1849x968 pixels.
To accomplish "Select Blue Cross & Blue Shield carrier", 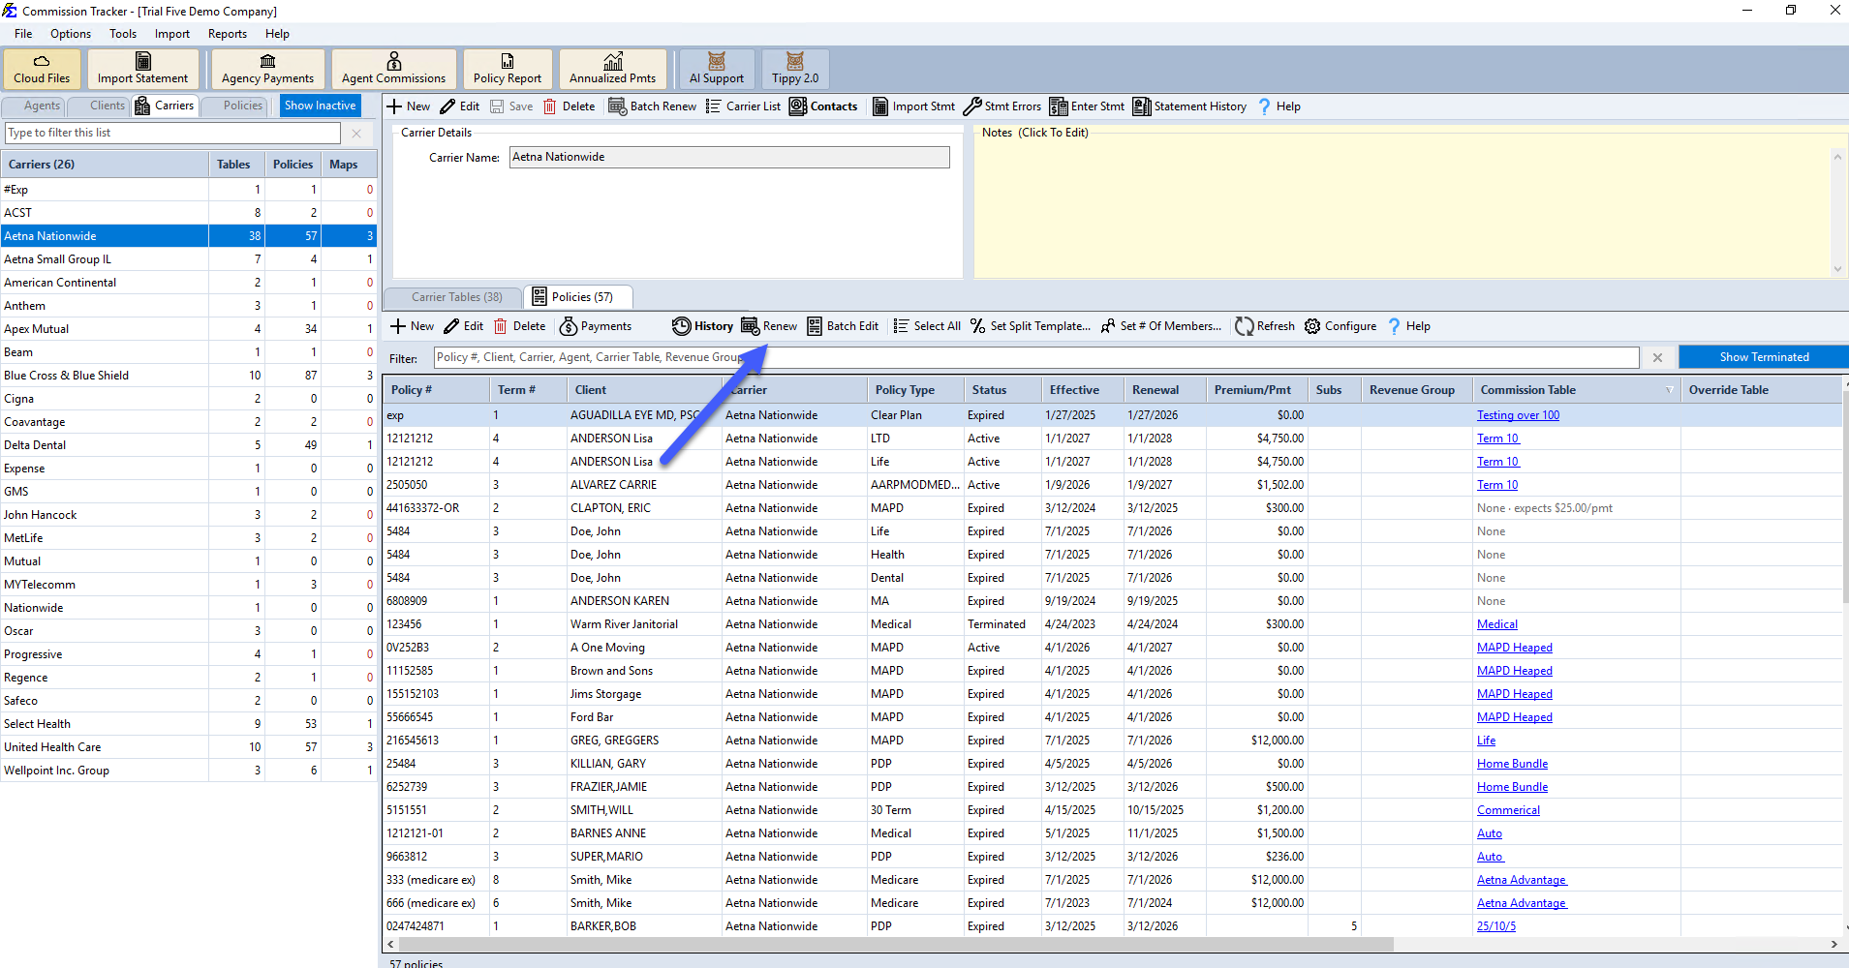I will coord(189,376).
